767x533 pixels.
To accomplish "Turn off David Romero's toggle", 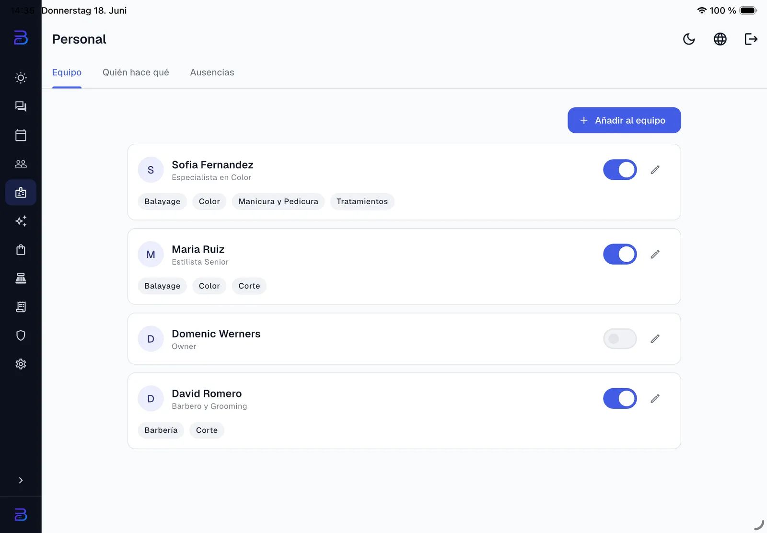I will (x=620, y=398).
